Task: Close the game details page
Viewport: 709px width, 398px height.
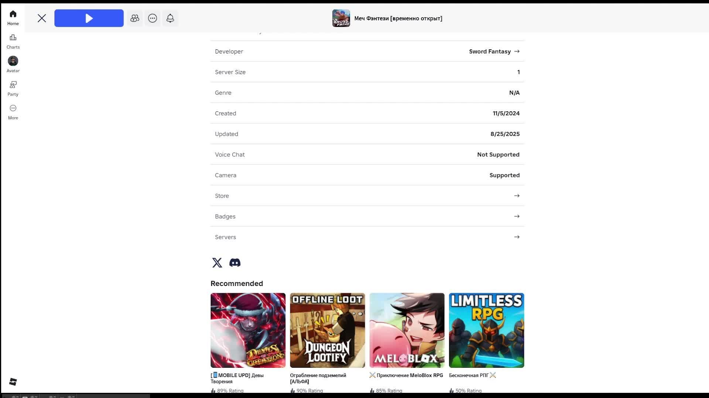Action: coord(42,18)
